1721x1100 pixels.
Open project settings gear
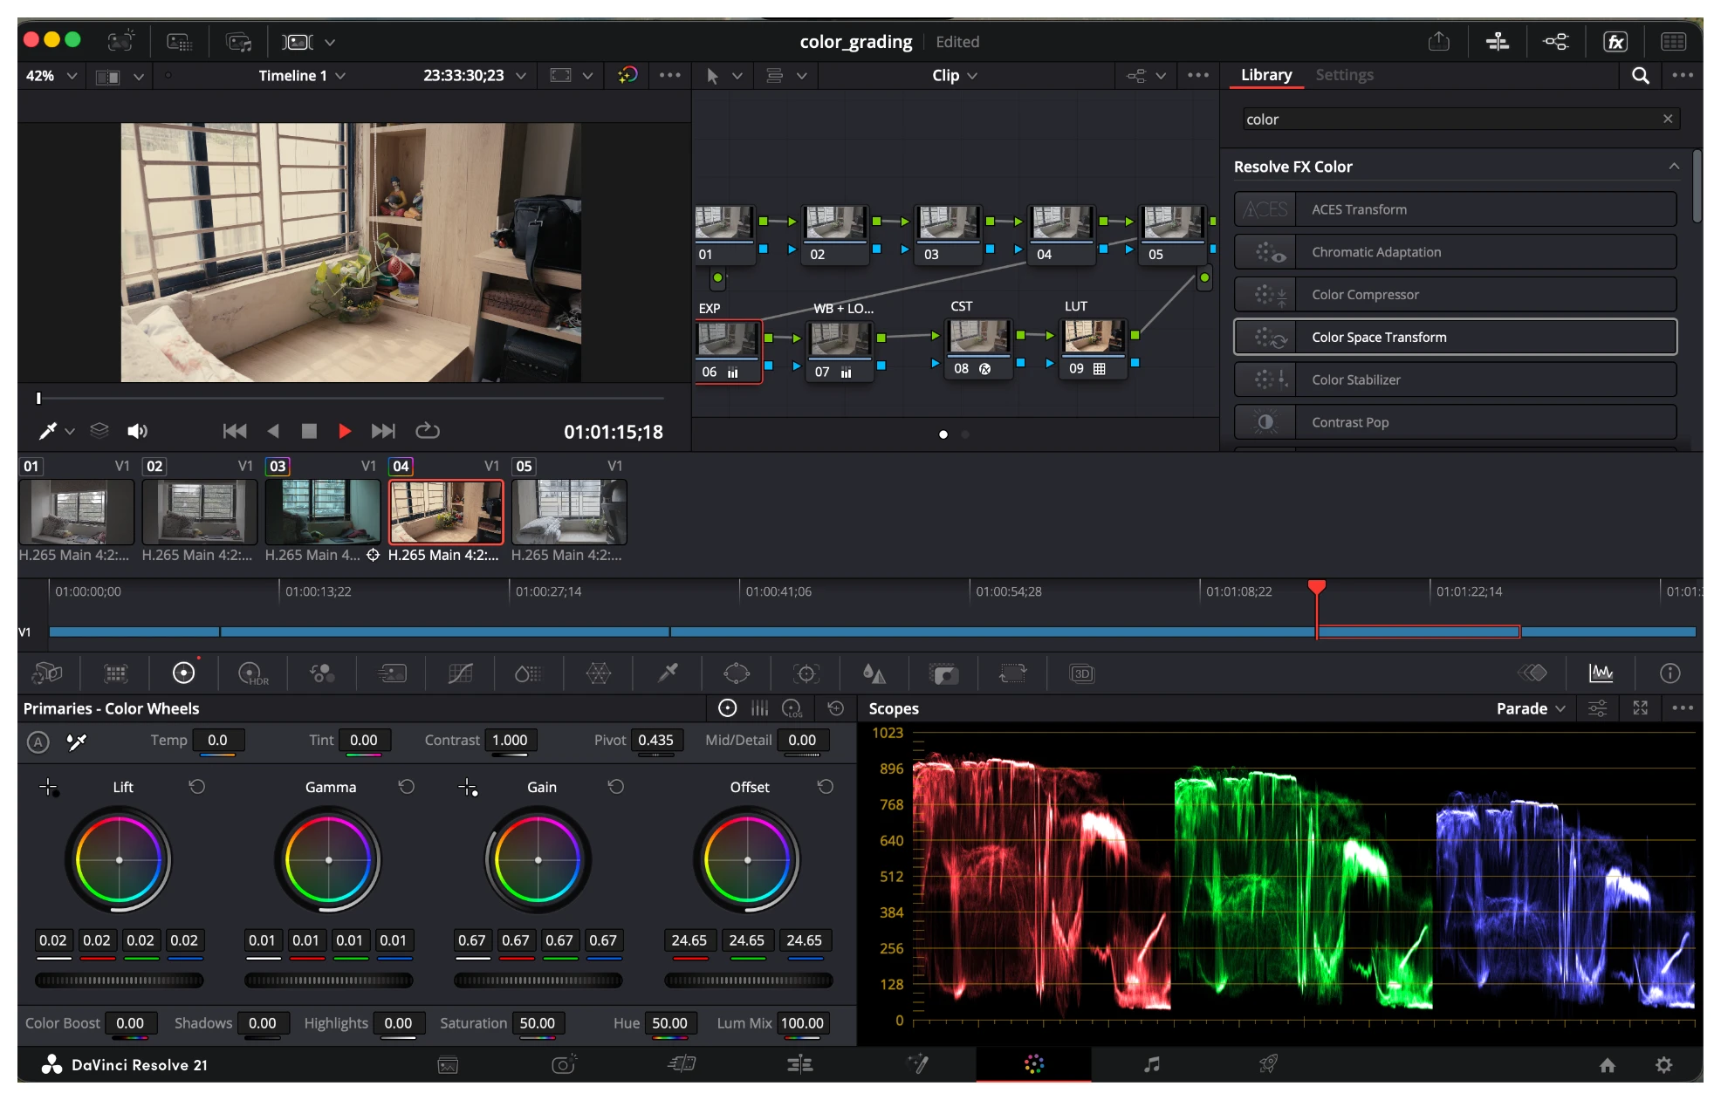(1664, 1065)
